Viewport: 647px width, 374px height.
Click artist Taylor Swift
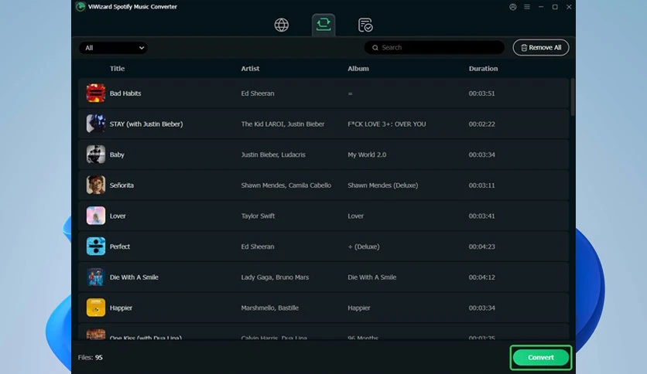click(258, 216)
